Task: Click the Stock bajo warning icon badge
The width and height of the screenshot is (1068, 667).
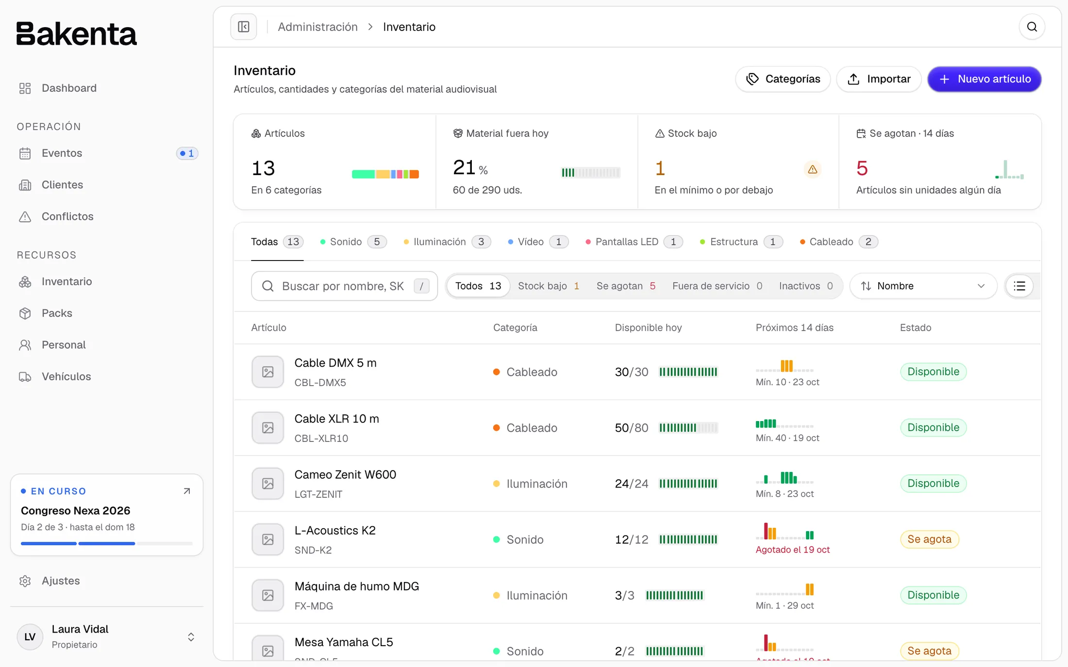Action: [x=813, y=169]
